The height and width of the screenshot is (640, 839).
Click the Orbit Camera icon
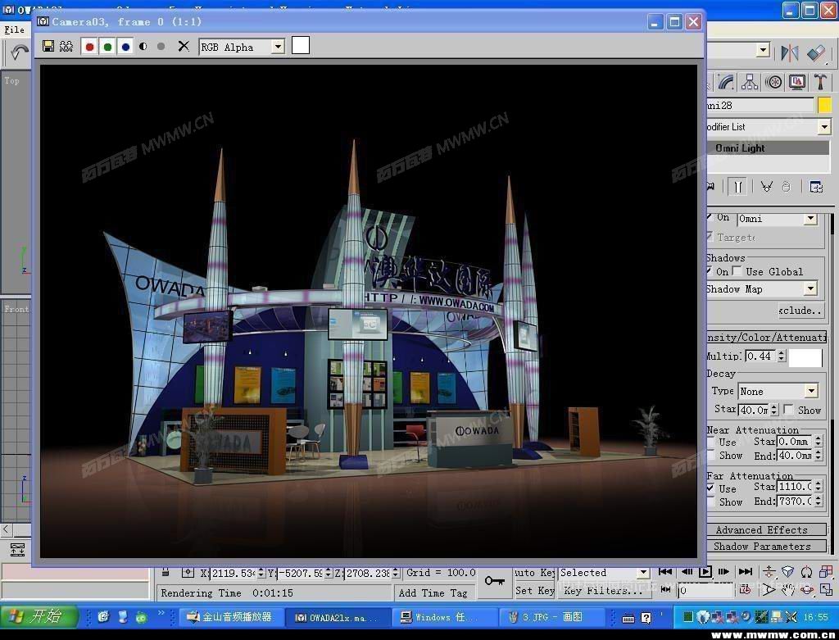click(806, 590)
